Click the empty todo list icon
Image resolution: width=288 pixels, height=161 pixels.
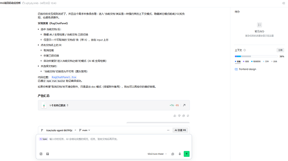(259, 25)
